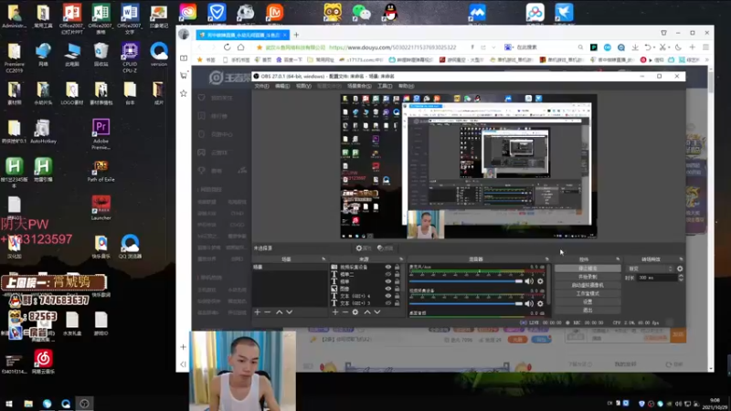731x411 pixels.
Task: Toggle visibility of 榜单二 source
Action: [387, 275]
